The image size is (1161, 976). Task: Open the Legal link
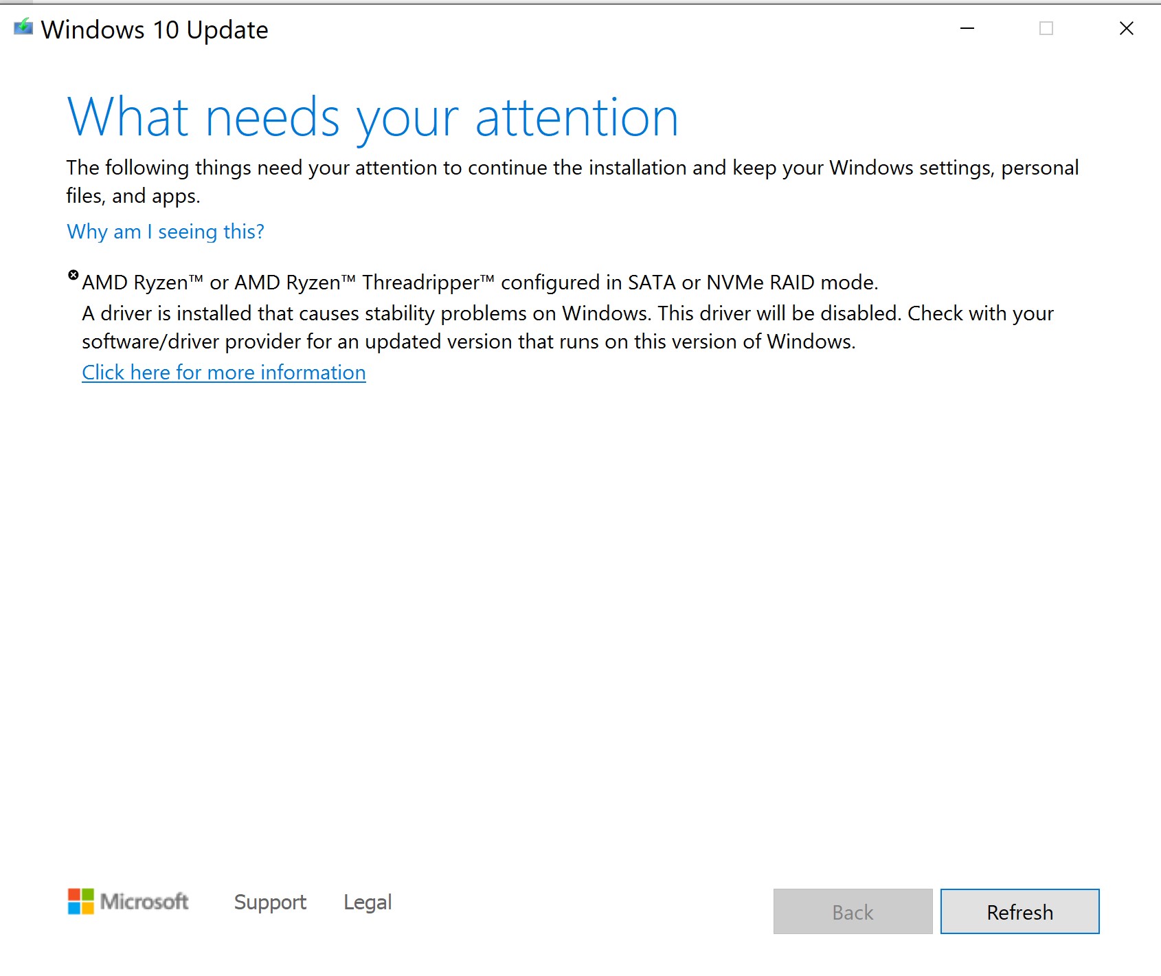point(368,902)
